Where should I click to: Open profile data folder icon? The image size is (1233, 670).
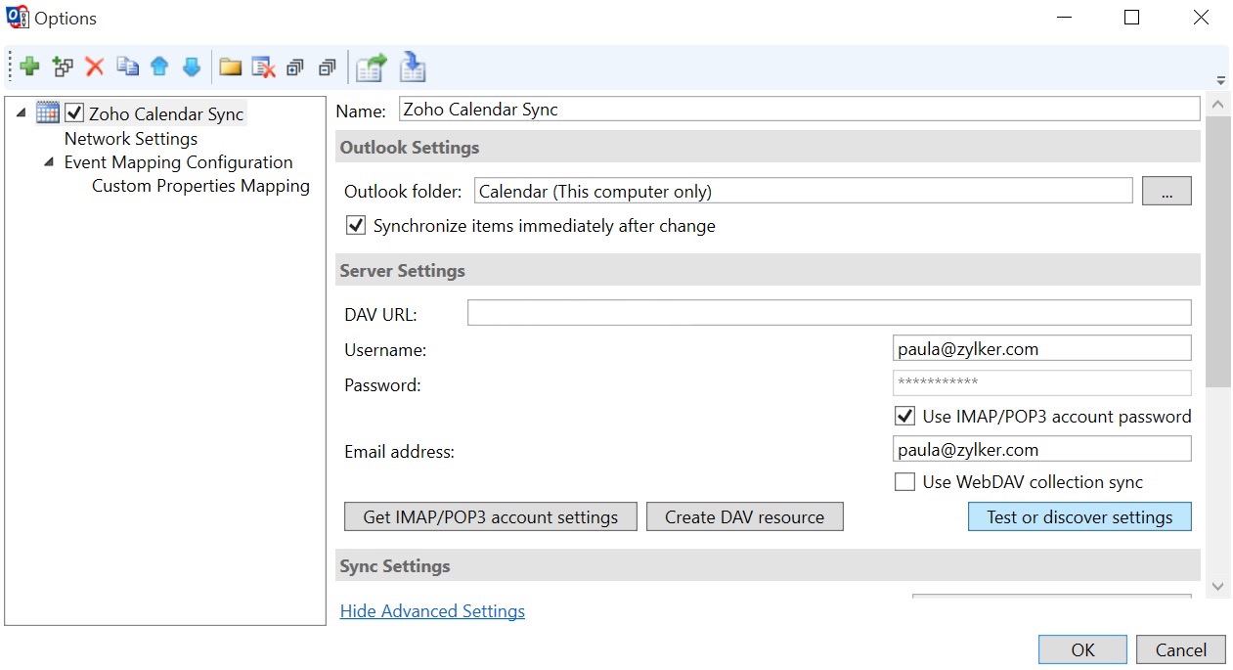tap(231, 67)
